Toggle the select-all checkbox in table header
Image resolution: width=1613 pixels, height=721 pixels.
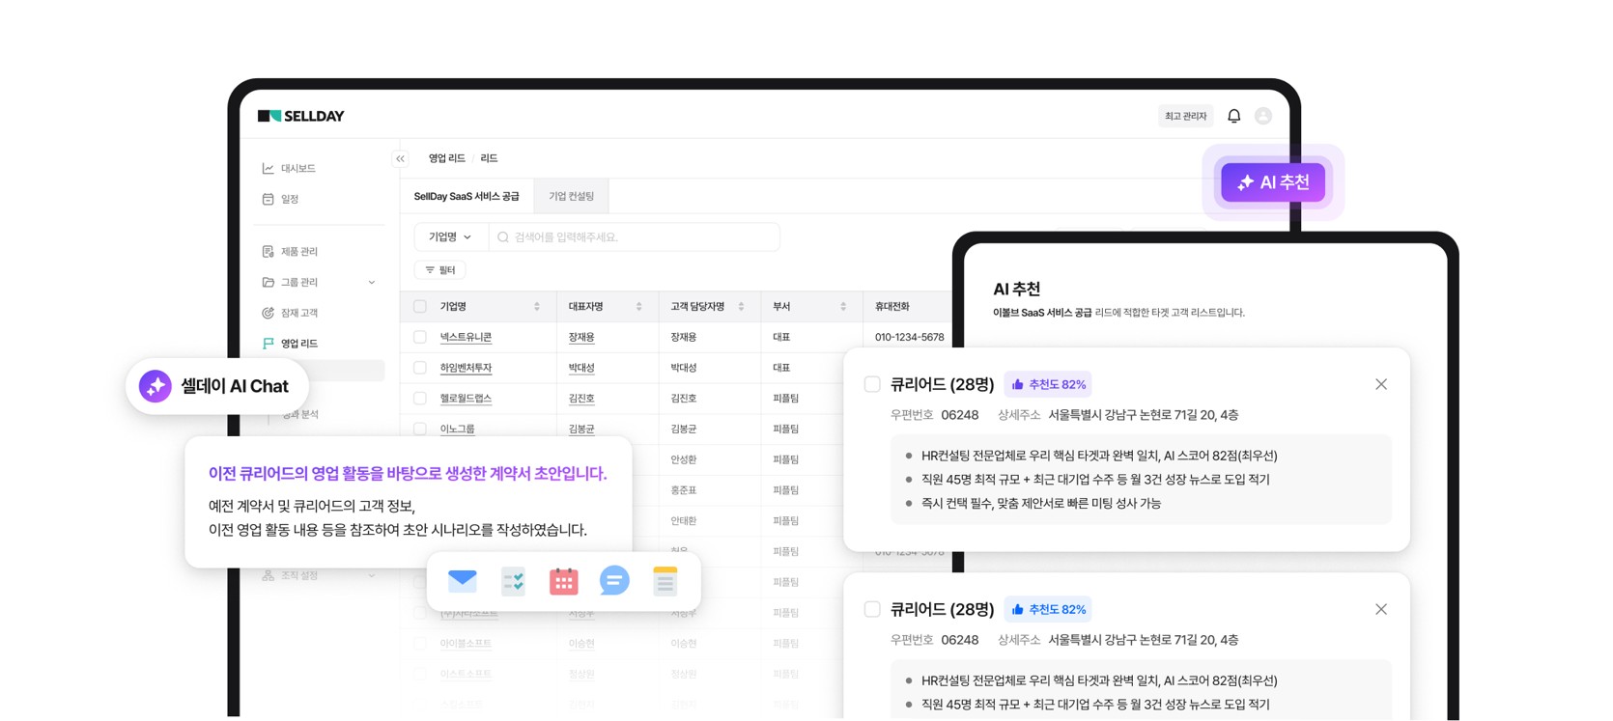click(420, 307)
